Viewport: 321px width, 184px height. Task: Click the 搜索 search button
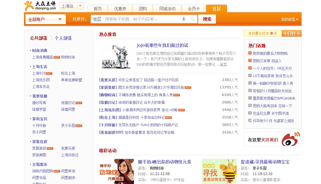tap(207, 19)
